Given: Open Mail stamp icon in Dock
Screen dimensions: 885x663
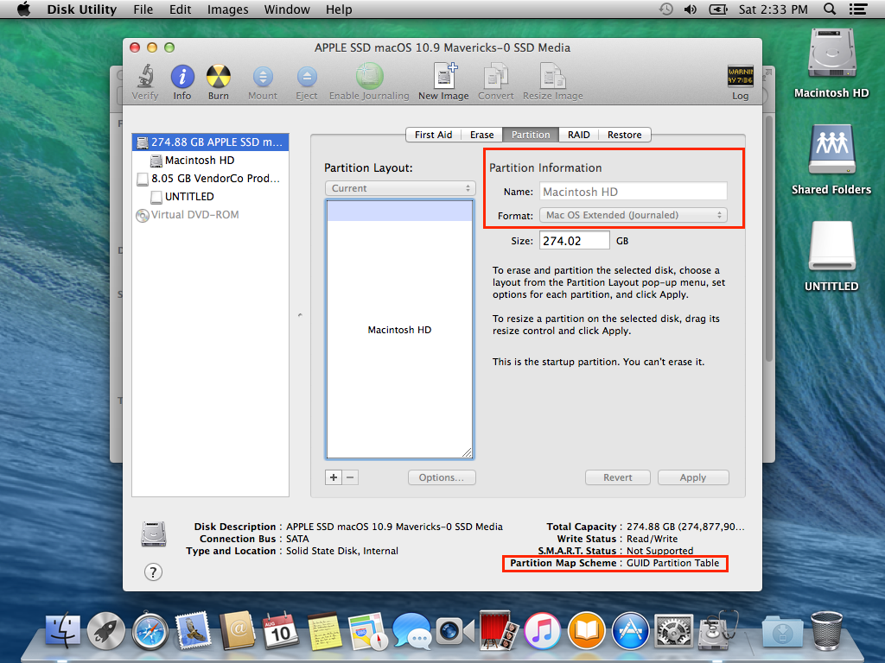Looking at the screenshot, I should click(193, 630).
